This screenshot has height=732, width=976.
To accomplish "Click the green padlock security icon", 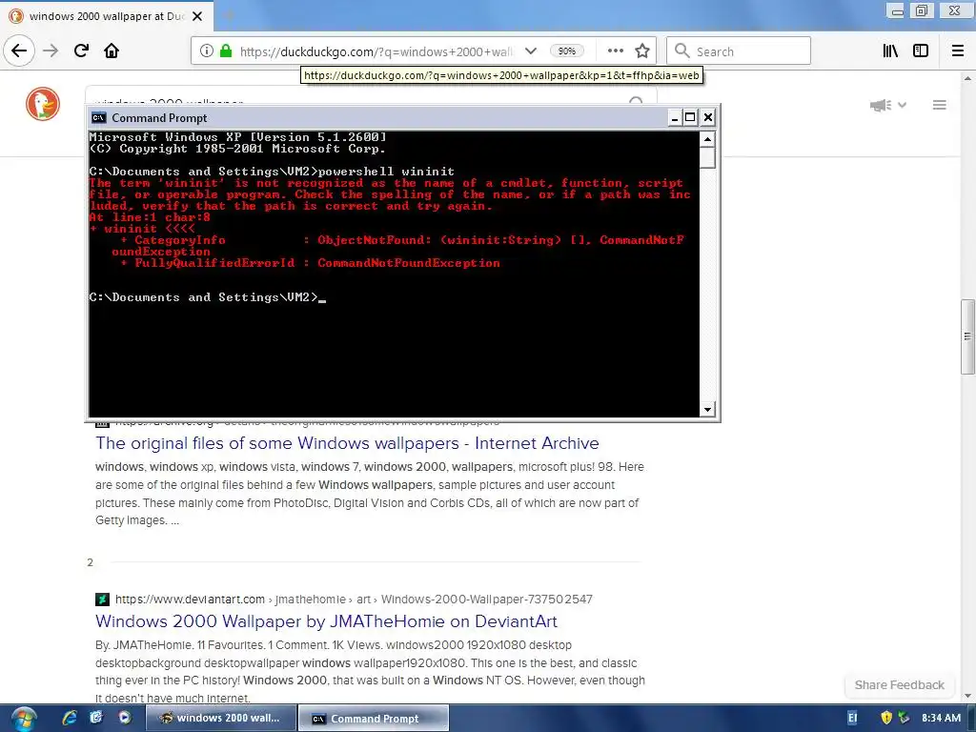I will [x=226, y=51].
